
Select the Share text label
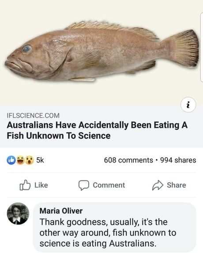tap(177, 185)
